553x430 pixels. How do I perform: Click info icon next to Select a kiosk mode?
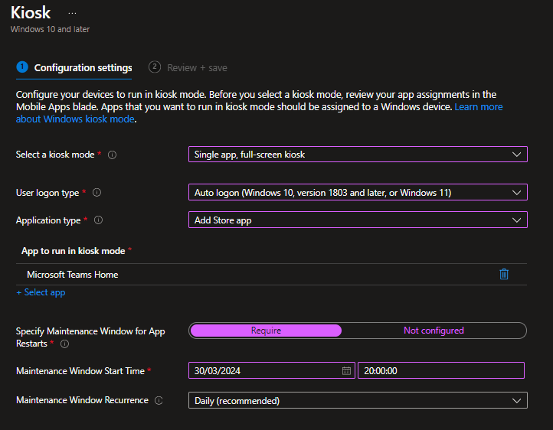(112, 155)
